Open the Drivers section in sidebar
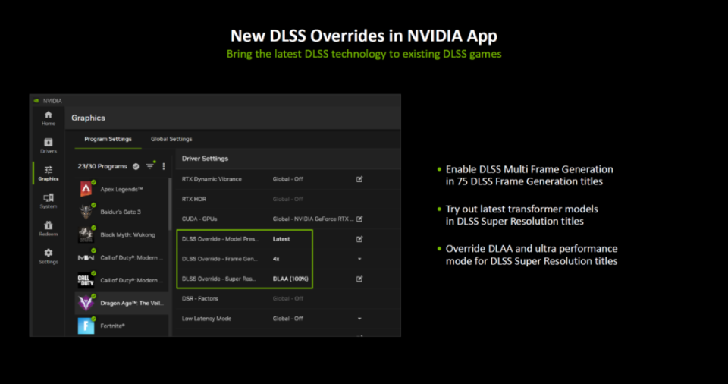The height and width of the screenshot is (384, 728). [49, 146]
